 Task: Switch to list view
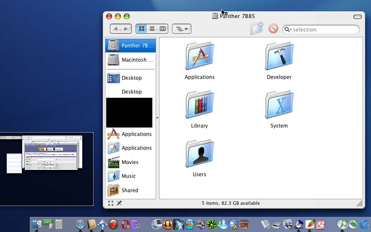point(152,29)
